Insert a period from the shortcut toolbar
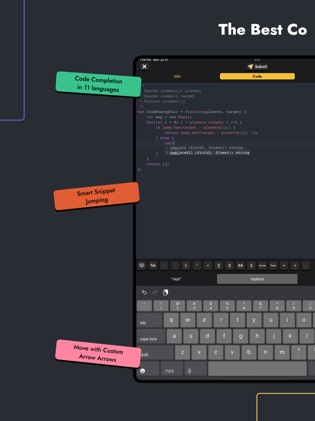 (x=175, y=265)
